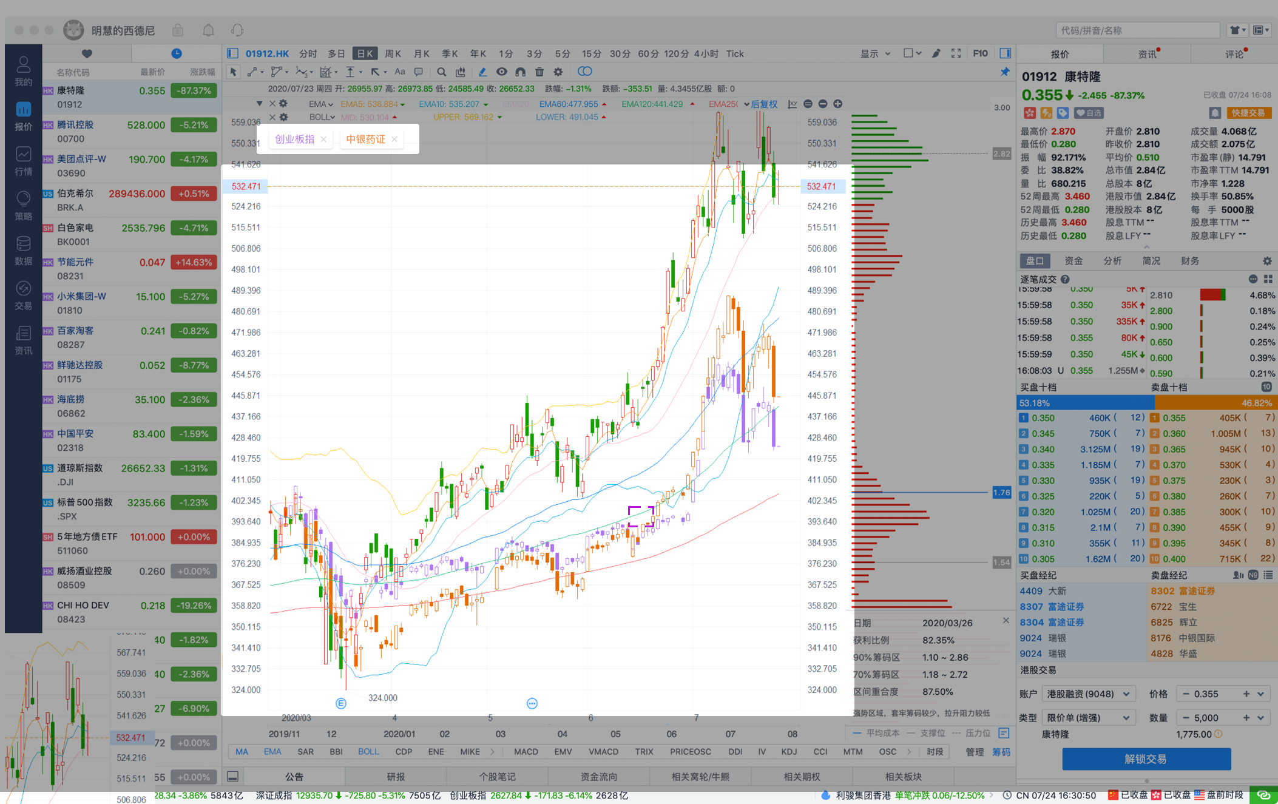The width and height of the screenshot is (1278, 804).
Task: Remove 中银药证 comparison tag
Action: pos(394,139)
